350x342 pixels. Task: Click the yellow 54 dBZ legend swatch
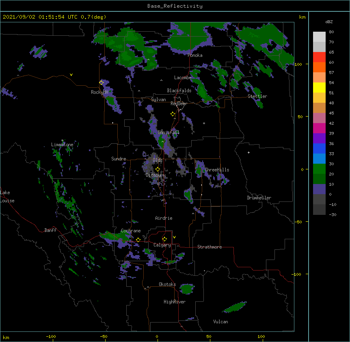[319, 87]
